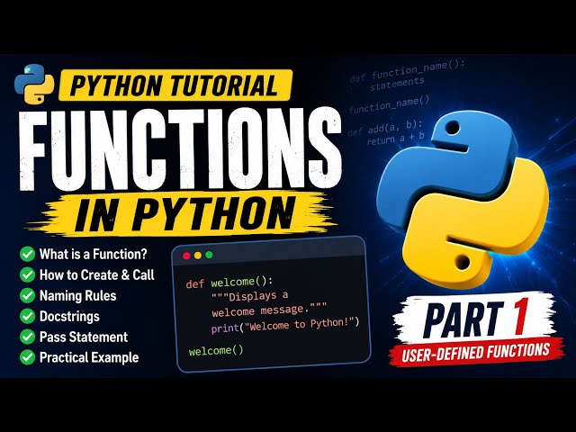Image resolution: width=576 pixels, height=432 pixels.
Task: Click the green check beside Practical Example
Action: click(x=27, y=357)
